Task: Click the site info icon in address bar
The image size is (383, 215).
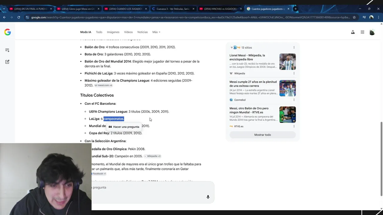Action: pos(28,17)
